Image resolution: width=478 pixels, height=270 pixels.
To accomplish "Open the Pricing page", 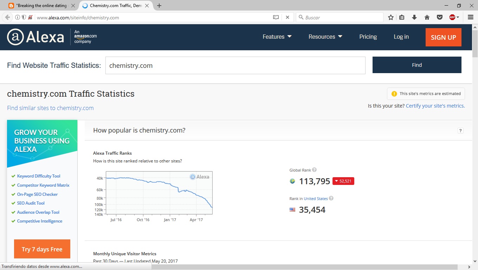I will point(368,37).
